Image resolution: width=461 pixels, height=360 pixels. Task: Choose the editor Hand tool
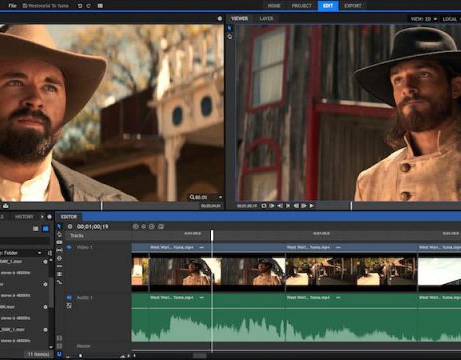point(59,234)
